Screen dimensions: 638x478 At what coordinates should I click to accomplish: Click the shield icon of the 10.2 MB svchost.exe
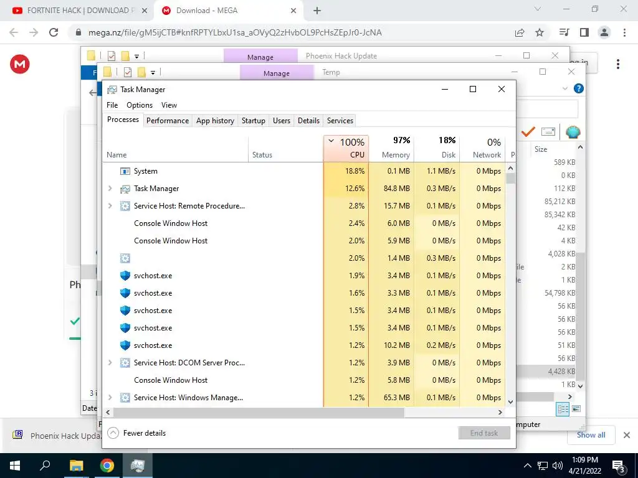click(x=125, y=345)
